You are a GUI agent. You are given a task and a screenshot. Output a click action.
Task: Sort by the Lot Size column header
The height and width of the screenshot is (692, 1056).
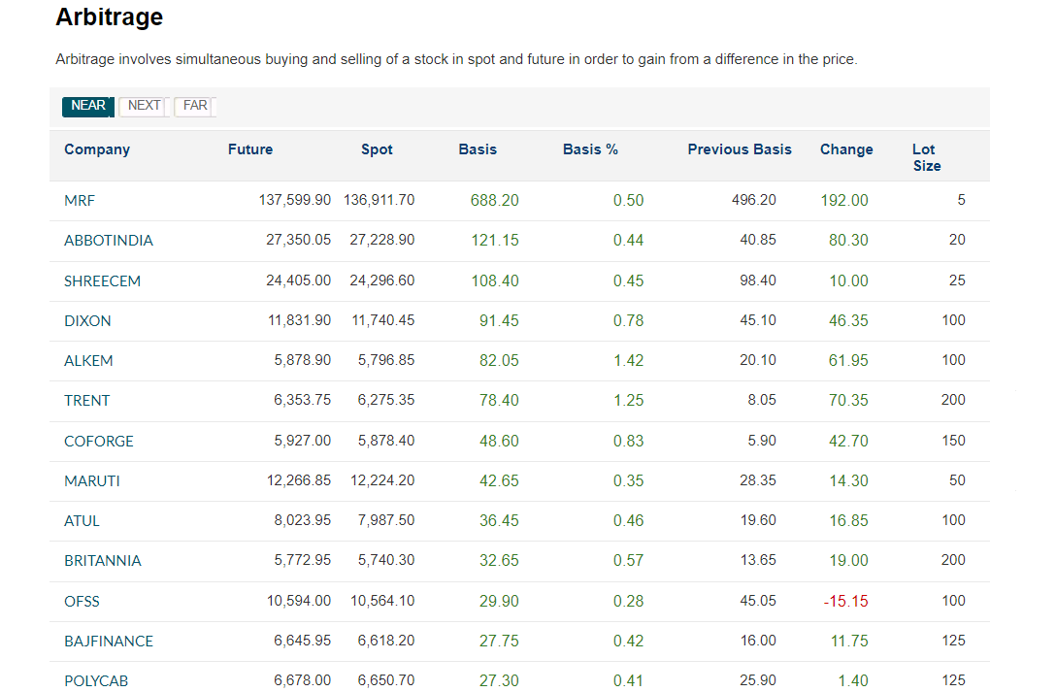pos(926,157)
